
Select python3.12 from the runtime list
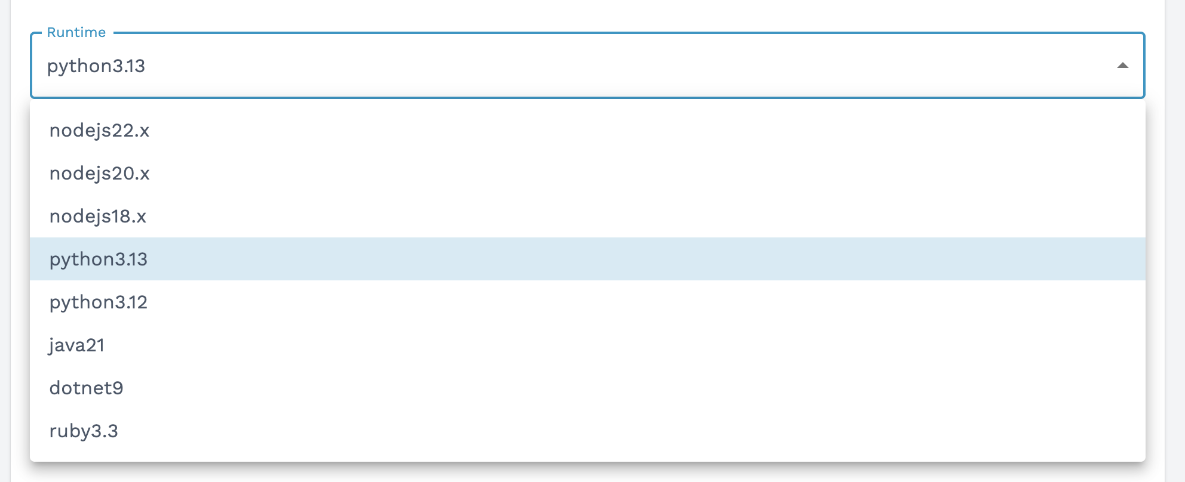98,302
